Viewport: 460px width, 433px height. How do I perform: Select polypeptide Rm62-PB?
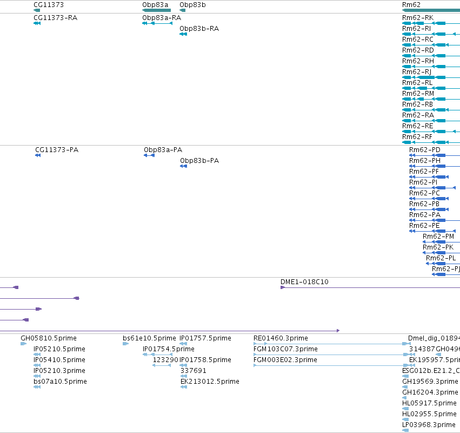[x=424, y=204]
